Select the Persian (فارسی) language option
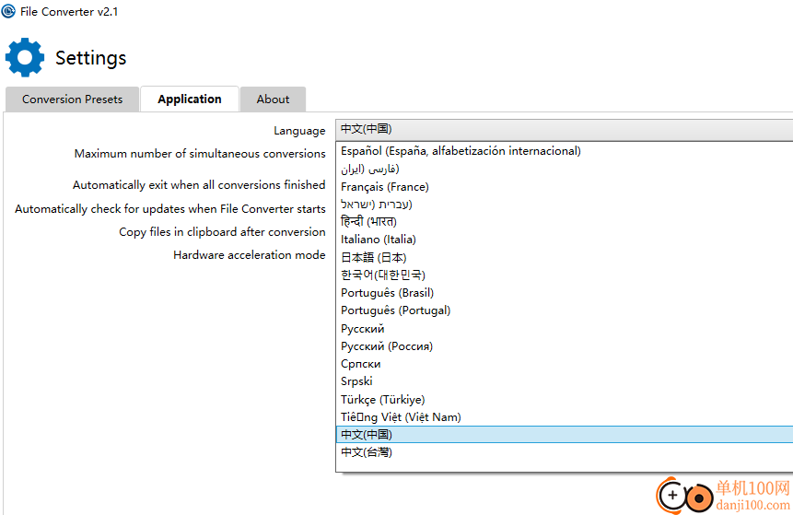 (x=565, y=169)
